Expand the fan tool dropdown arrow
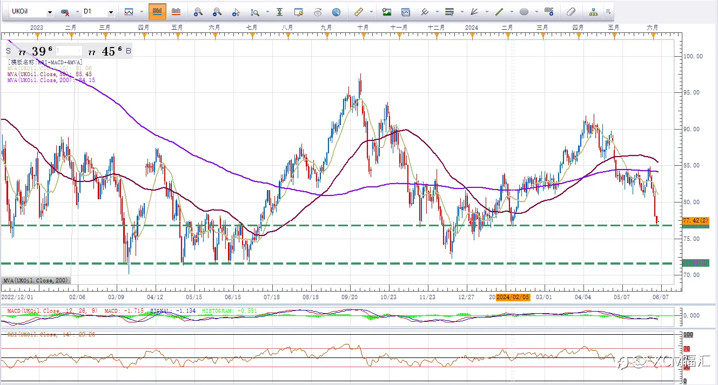Image resolution: width=718 pixels, height=385 pixels. (487, 11)
